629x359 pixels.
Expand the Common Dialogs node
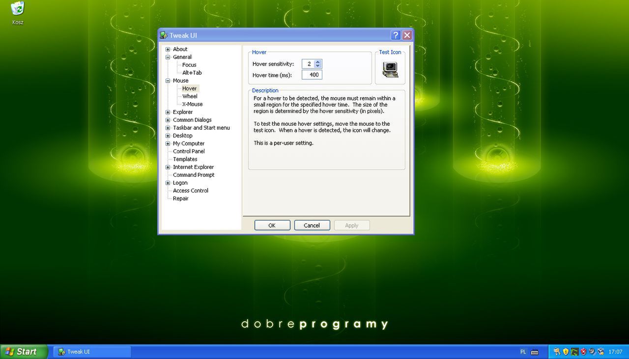[168, 120]
